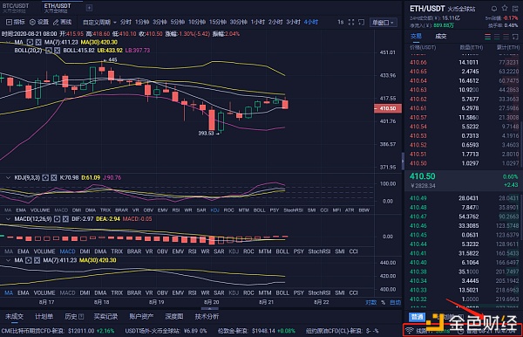Open MA indicator settings gear
The height and width of the screenshot is (337, 523).
[30, 42]
